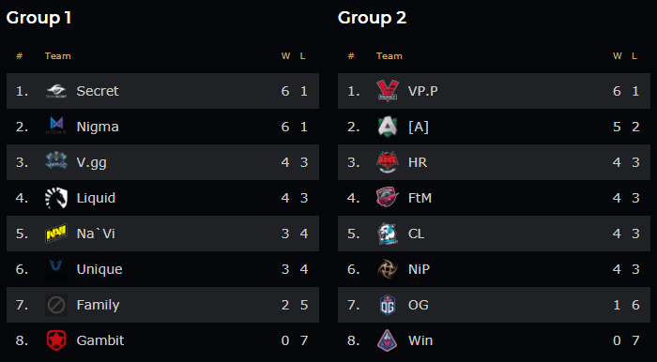Viewport: 657px width, 362px height.
Task: Click the Group 1 heading
Action: point(38,18)
